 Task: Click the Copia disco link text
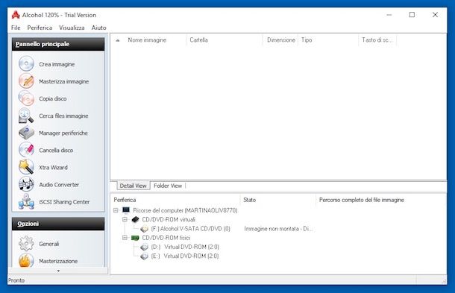coord(53,98)
